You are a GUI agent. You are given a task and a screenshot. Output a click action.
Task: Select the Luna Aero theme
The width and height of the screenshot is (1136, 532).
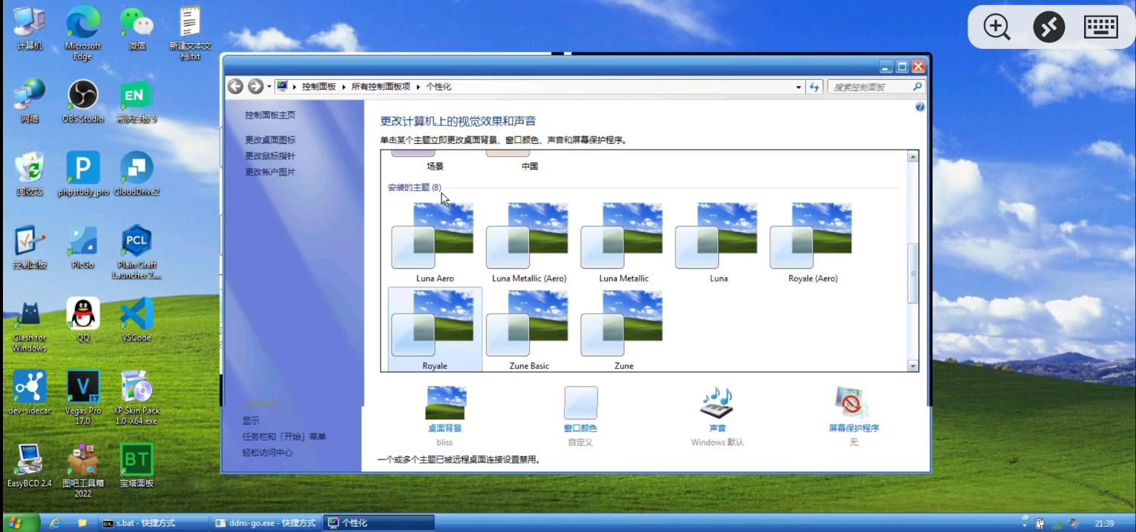coord(435,242)
